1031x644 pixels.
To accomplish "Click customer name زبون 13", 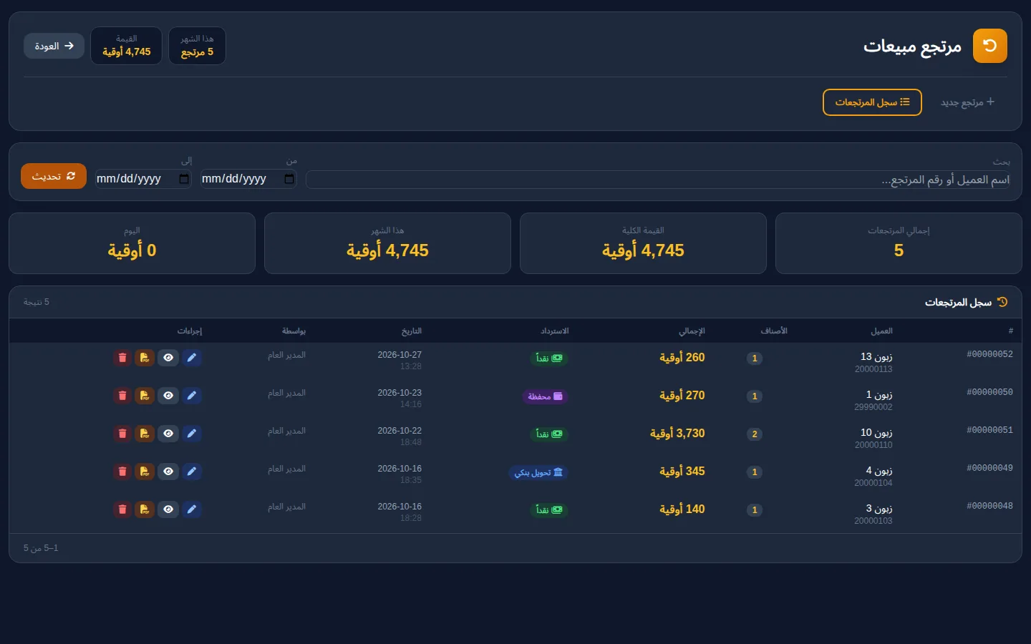I will coord(876,356).
